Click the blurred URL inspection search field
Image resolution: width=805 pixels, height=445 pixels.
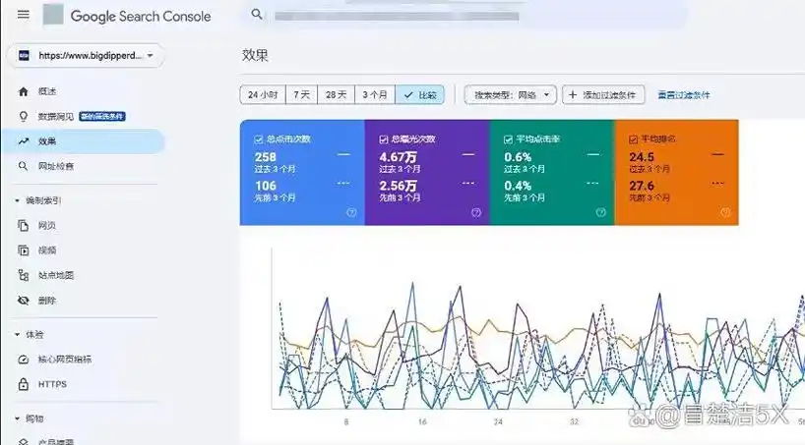click(397, 16)
